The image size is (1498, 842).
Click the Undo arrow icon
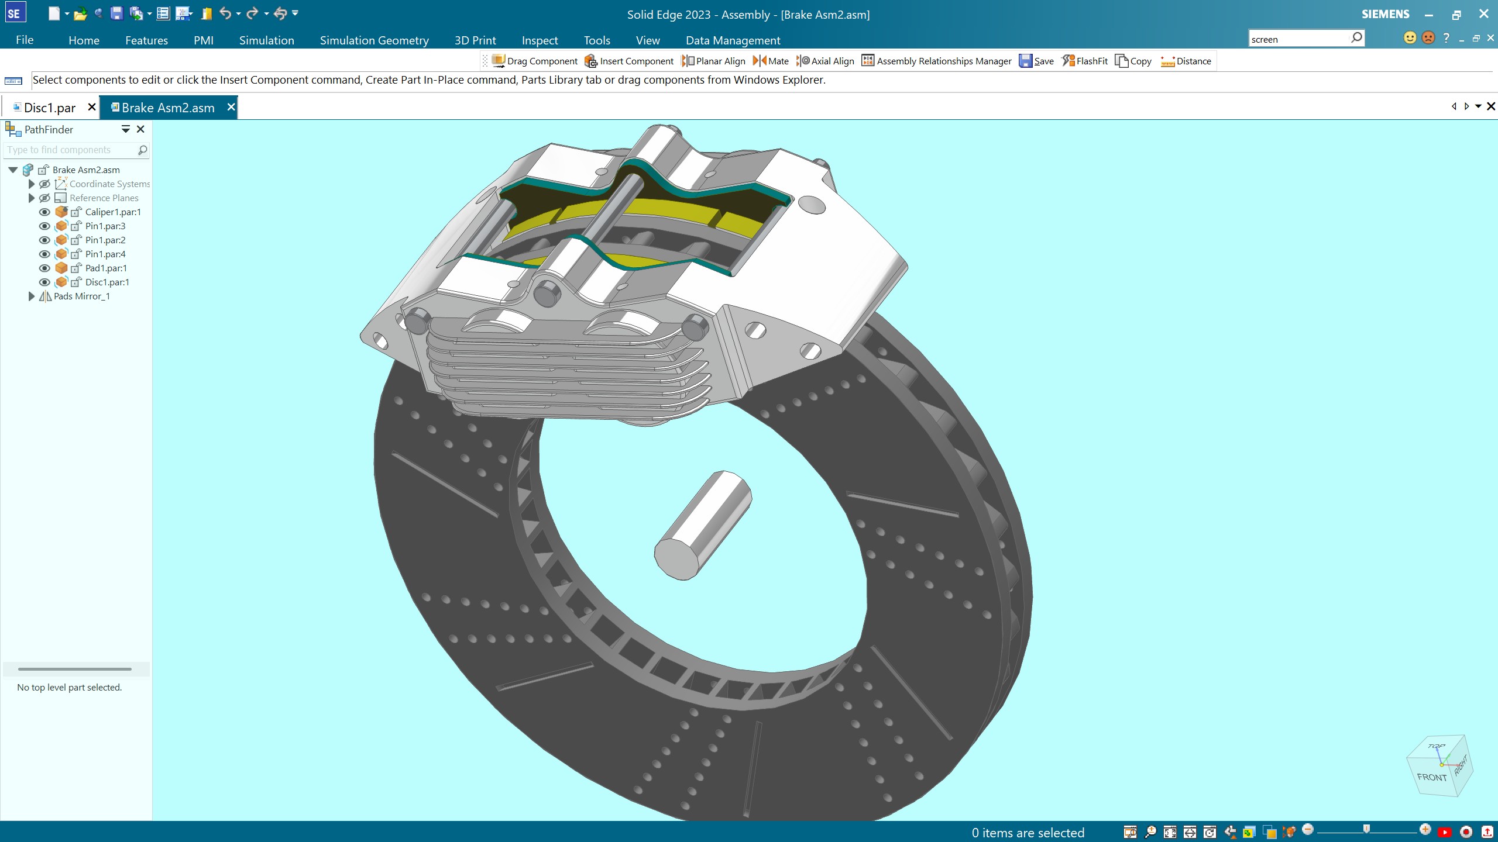point(225,13)
